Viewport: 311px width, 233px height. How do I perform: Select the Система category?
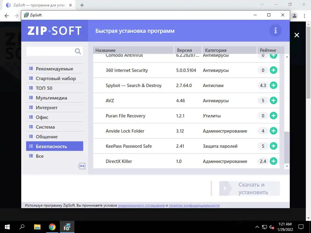point(55,127)
